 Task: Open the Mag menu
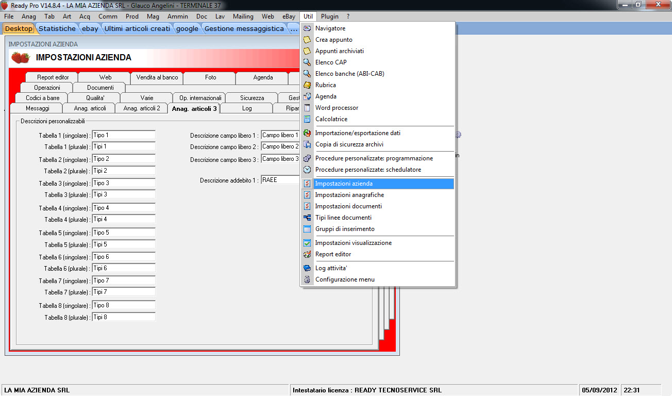click(153, 16)
